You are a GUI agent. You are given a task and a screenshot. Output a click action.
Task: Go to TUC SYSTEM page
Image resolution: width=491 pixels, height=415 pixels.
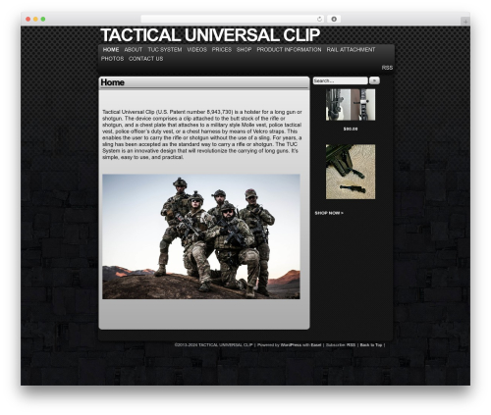pyautogui.click(x=165, y=50)
